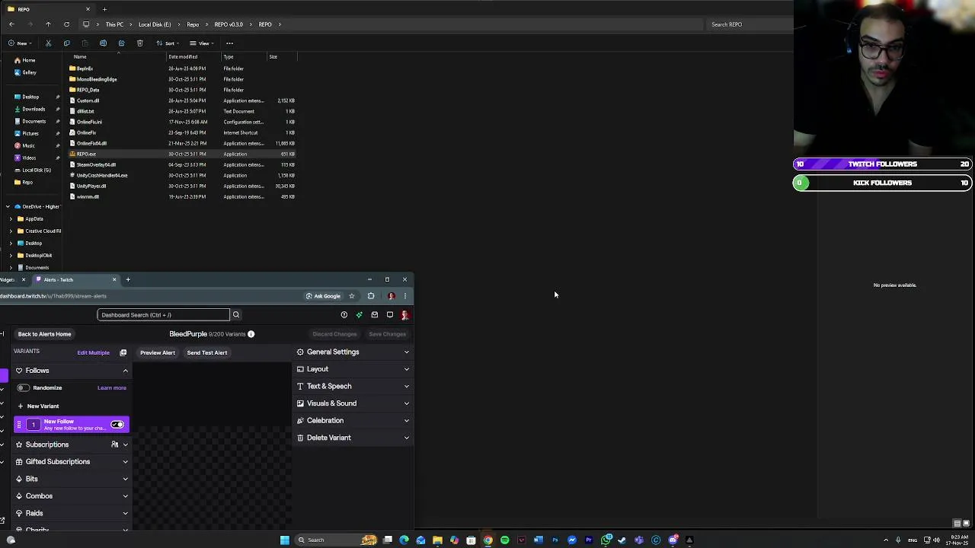Click the Cut icon in File Explorer toolbar
The image size is (975, 548).
[x=48, y=43]
